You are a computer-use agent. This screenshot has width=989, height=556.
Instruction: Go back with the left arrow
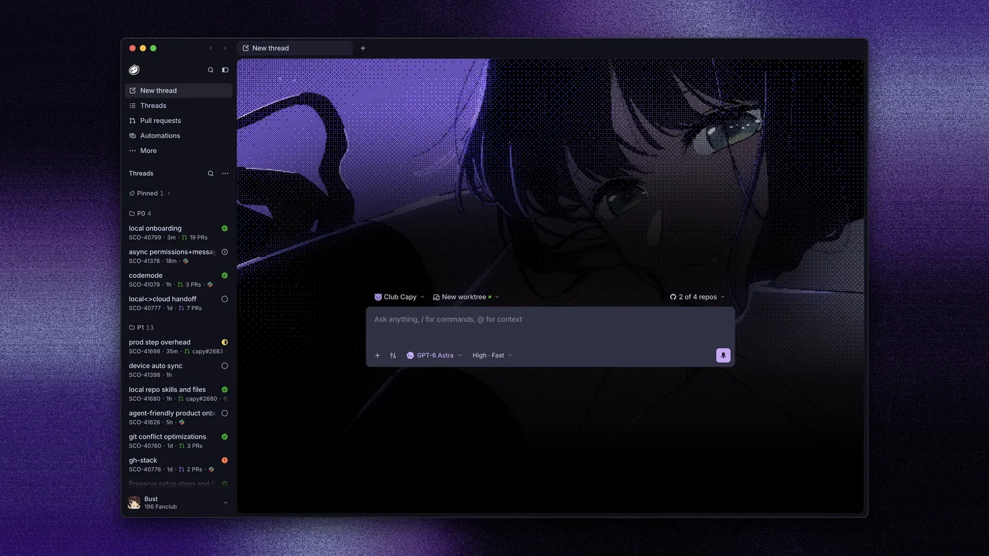[210, 48]
